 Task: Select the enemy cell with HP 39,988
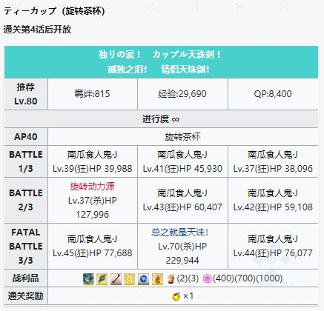[x=93, y=161]
